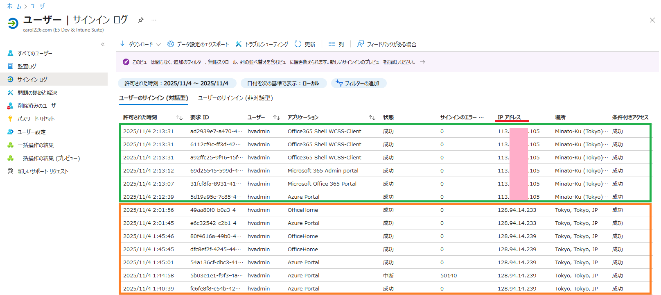Click the サインイン ログ sidebar icon

pyautogui.click(x=10, y=79)
